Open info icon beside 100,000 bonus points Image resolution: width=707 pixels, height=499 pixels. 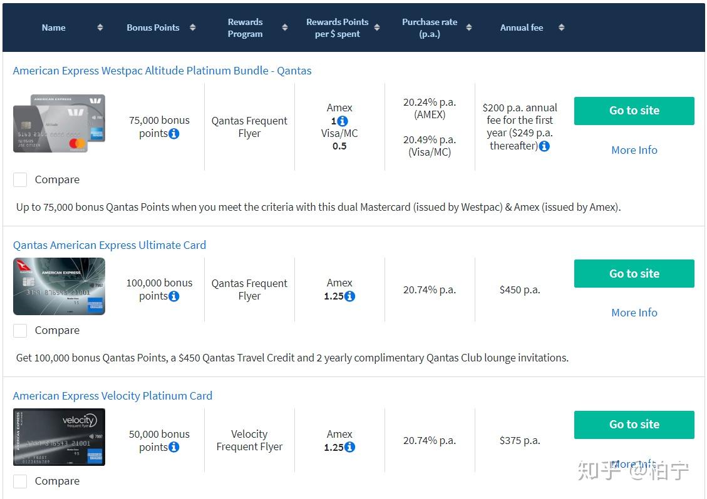pos(173,296)
